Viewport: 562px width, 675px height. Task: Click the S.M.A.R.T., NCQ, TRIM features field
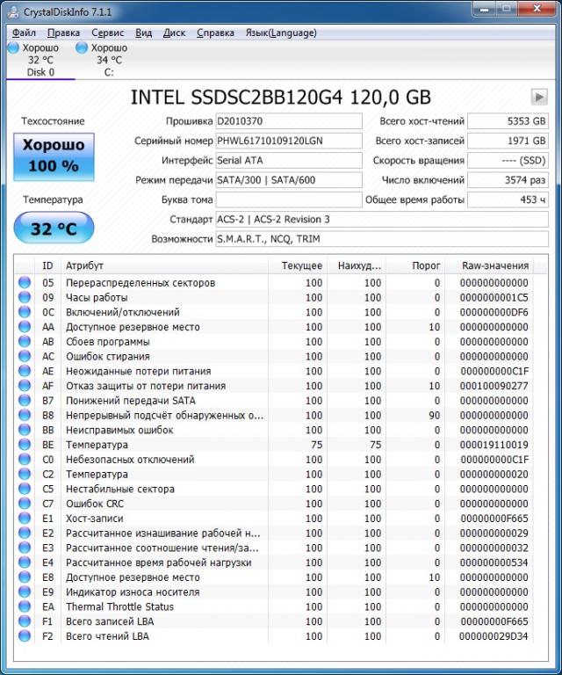pyautogui.click(x=382, y=239)
